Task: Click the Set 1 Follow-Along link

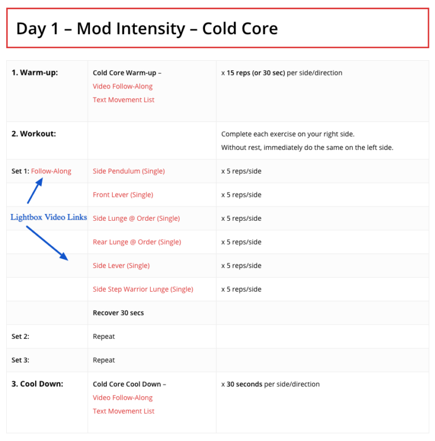Action: point(51,171)
